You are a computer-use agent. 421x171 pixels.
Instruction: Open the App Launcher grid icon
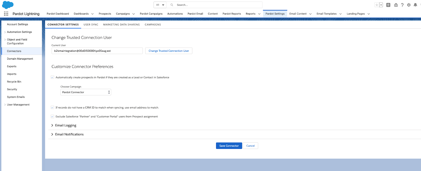point(6,14)
